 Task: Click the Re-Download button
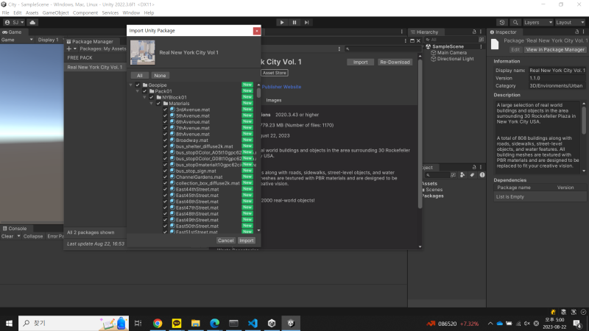(395, 62)
